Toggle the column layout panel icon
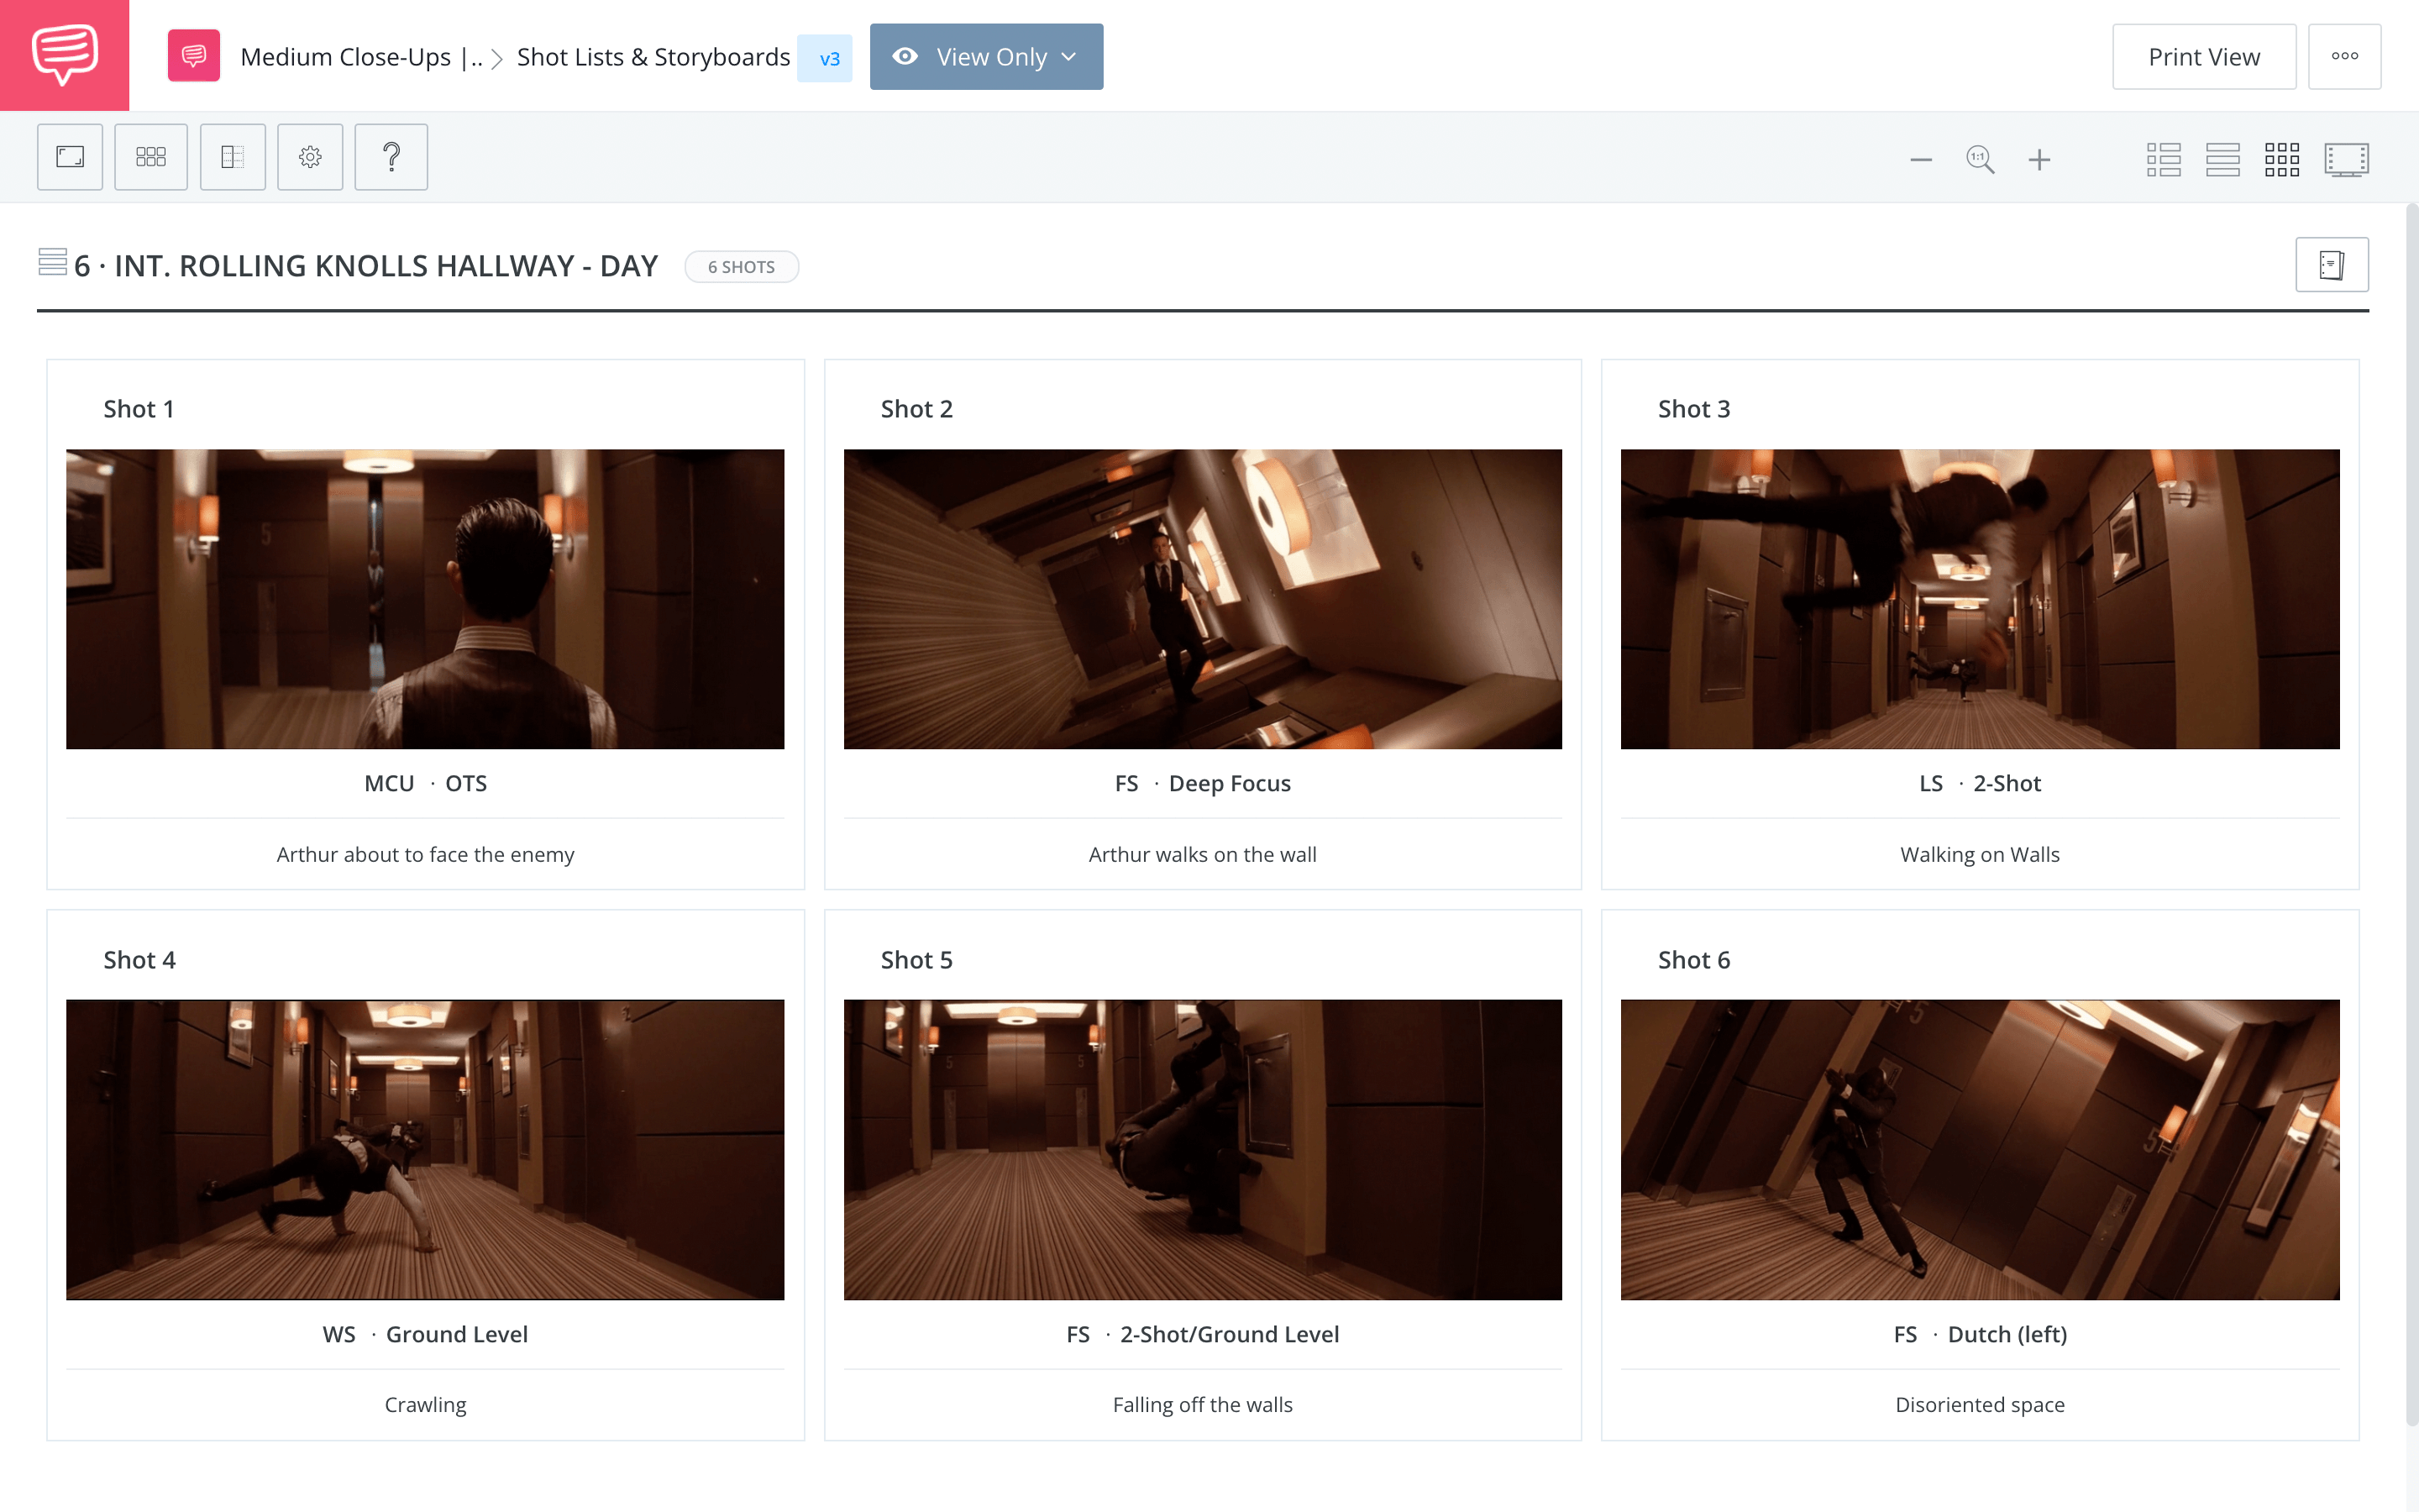 tap(233, 157)
